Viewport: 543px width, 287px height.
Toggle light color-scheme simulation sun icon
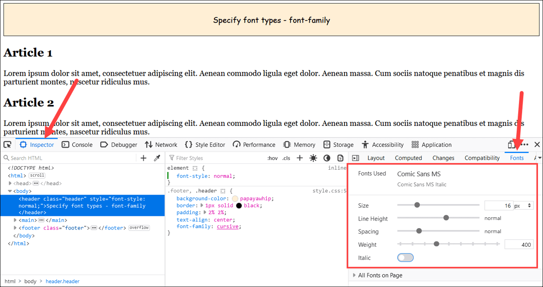click(313, 158)
